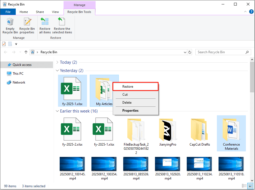This screenshot has width=255, height=190.
Task: Click Restore the selected items
Action: coord(62,26)
